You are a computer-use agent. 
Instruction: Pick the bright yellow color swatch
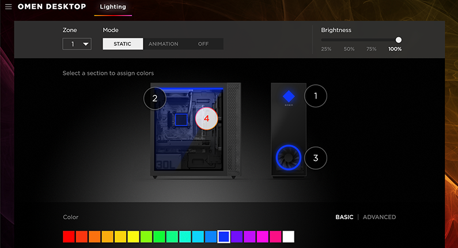click(133, 236)
